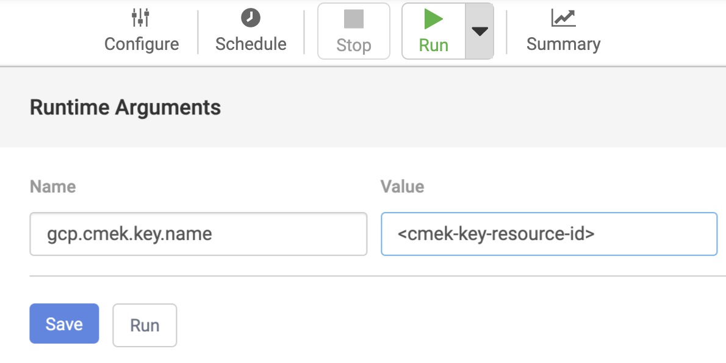Open the Schedule menu label
This screenshot has height=363, width=726.
[x=251, y=44]
